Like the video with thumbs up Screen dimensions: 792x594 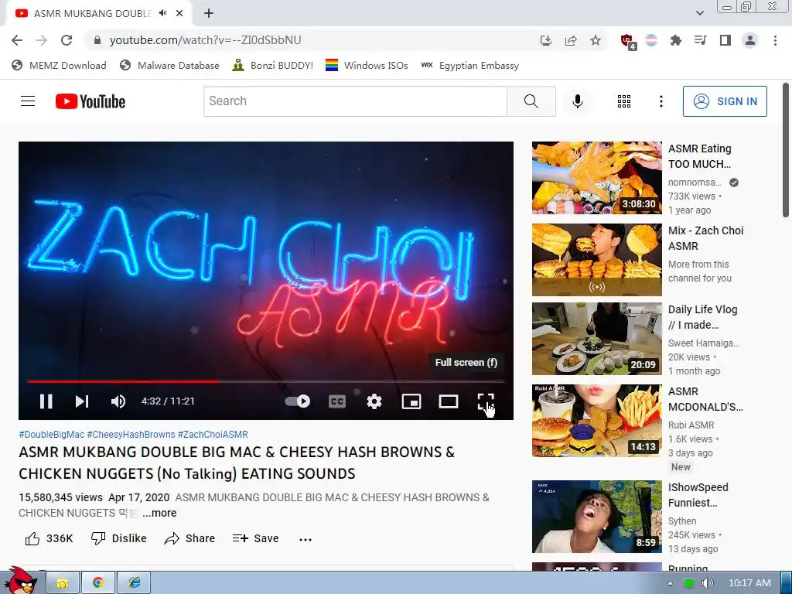[x=49, y=538]
